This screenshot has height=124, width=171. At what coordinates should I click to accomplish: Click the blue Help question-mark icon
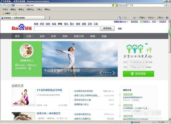(167, 17)
